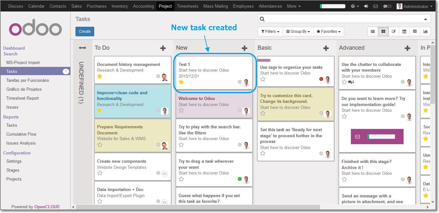Open Stages configuration
Screen dimensions: 439x213
click(13, 170)
